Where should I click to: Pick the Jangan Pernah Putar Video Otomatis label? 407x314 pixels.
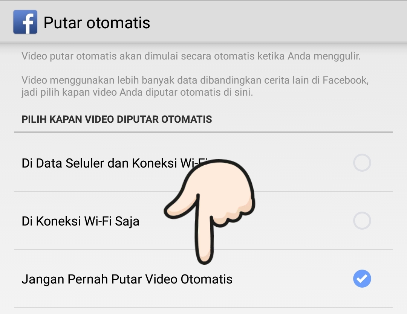pyautogui.click(x=127, y=279)
